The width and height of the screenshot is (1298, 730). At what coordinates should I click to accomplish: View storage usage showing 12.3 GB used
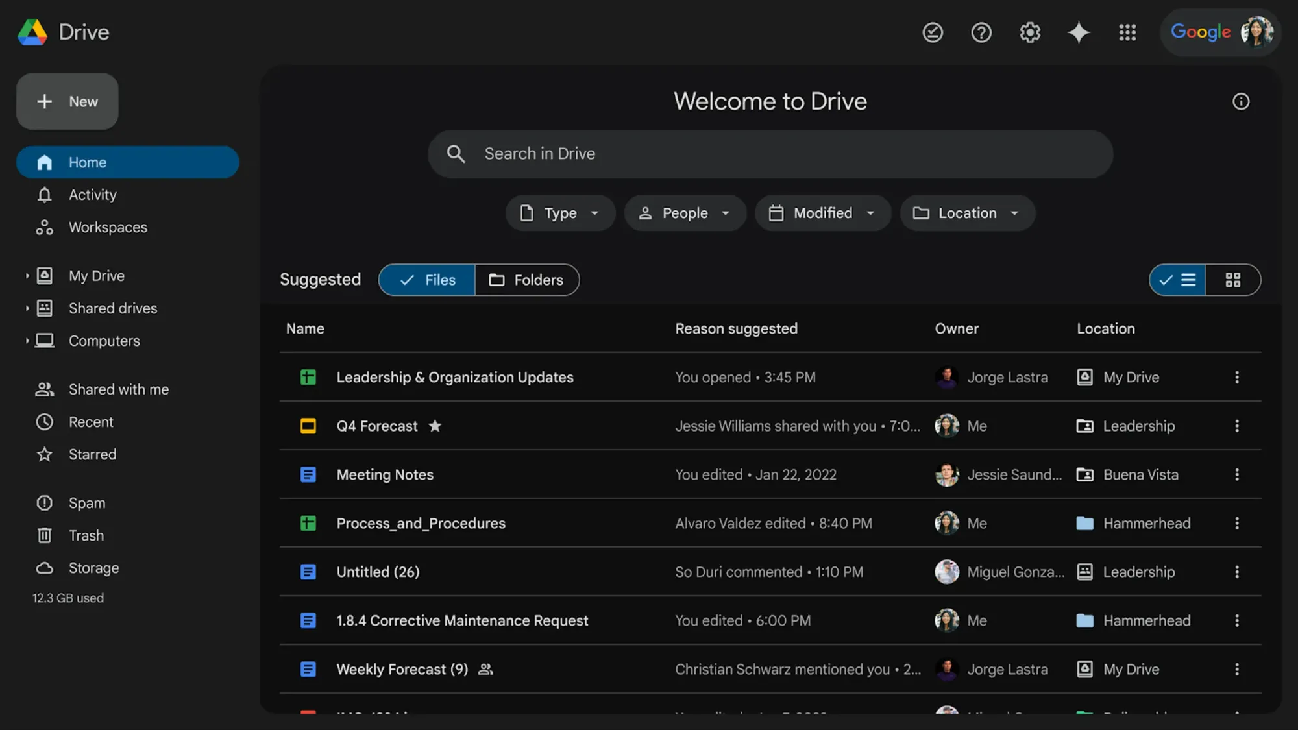coord(68,598)
